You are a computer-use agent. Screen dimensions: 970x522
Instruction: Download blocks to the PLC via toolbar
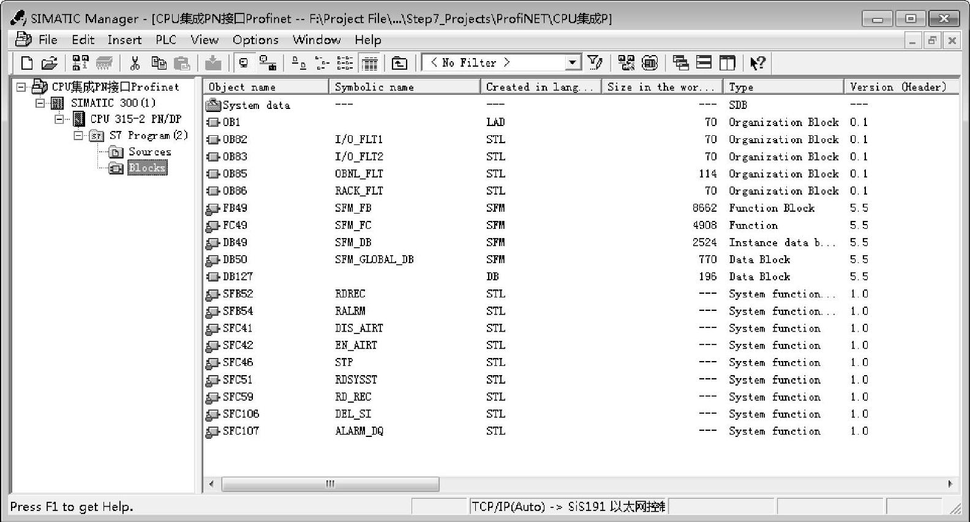(213, 62)
